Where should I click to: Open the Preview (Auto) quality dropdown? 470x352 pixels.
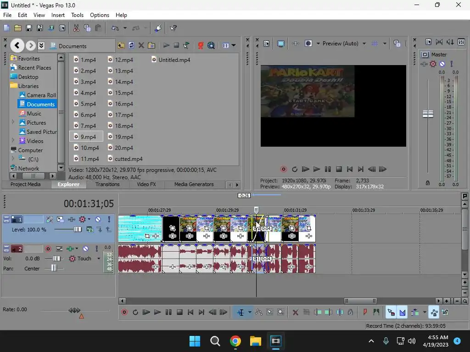364,44
